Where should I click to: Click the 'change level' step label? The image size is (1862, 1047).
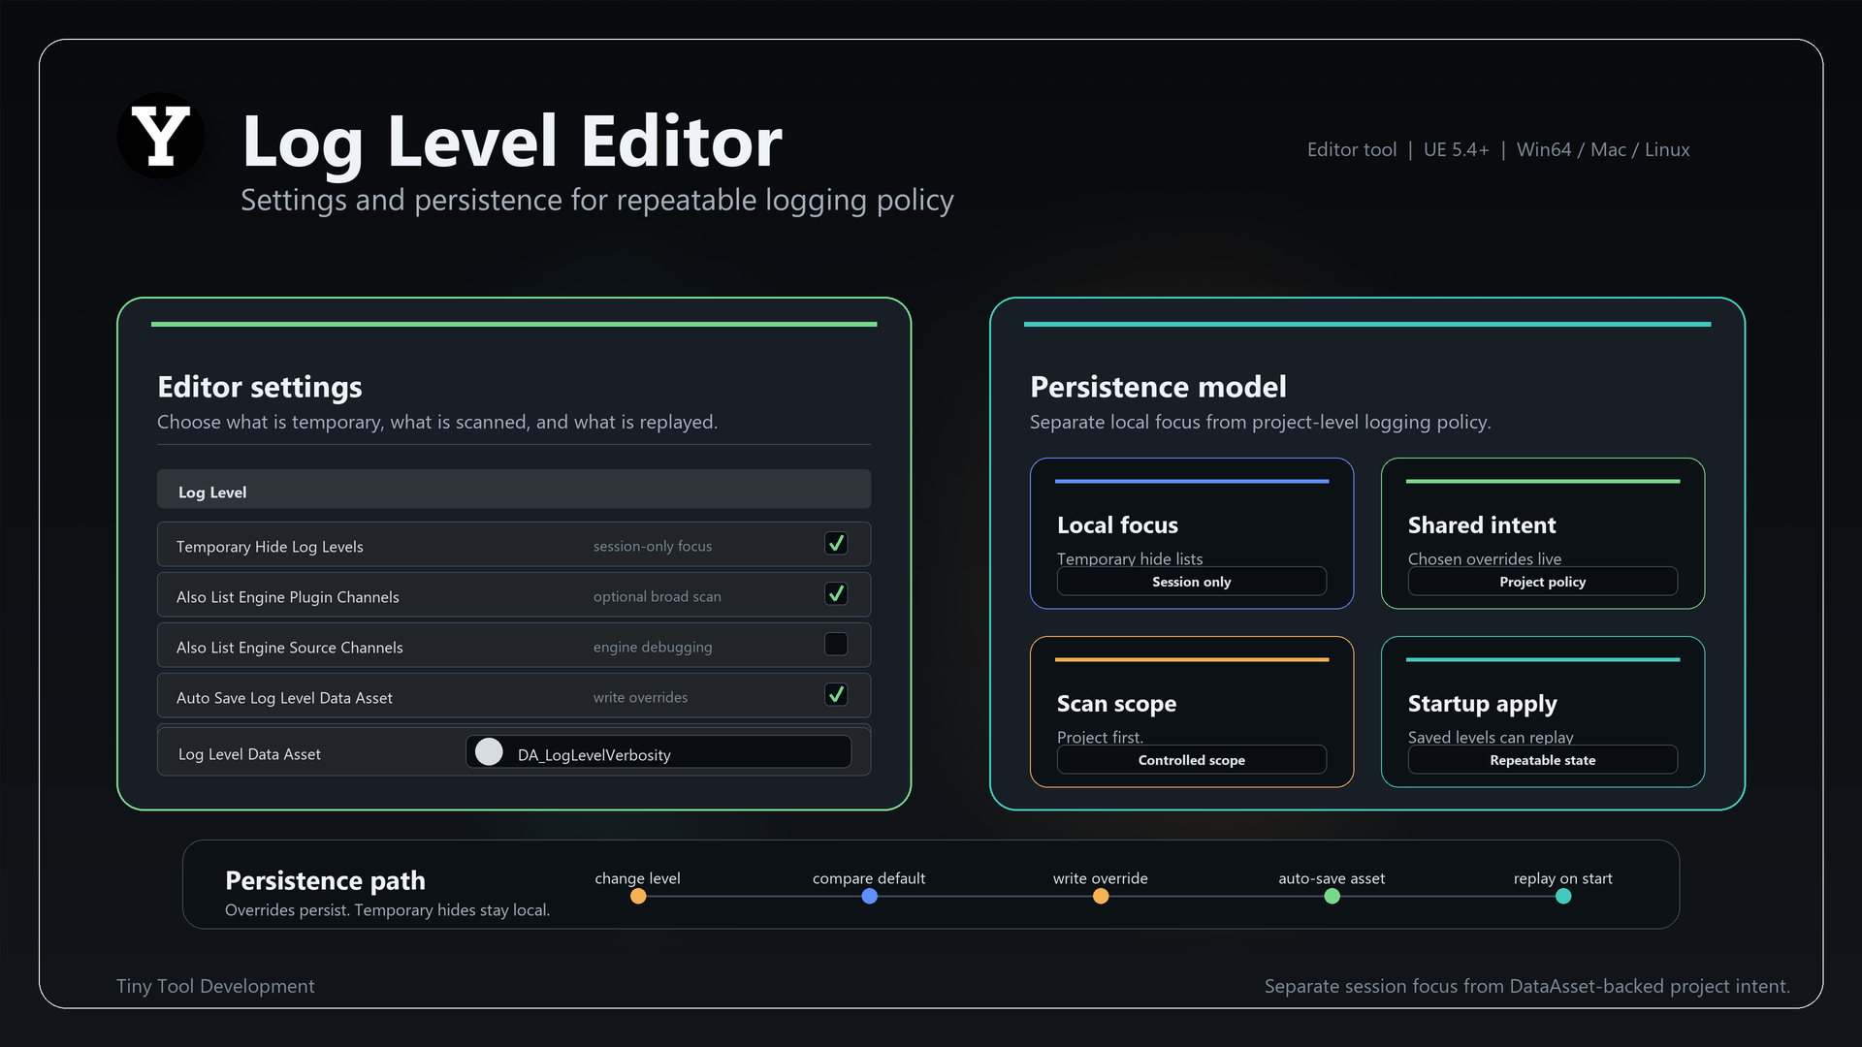pyautogui.click(x=637, y=878)
